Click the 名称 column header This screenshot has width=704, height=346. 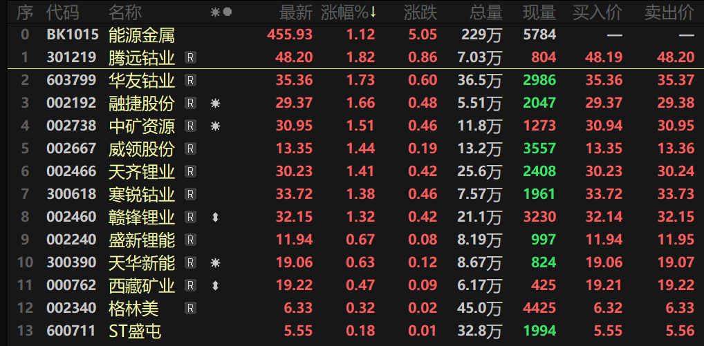click(124, 13)
